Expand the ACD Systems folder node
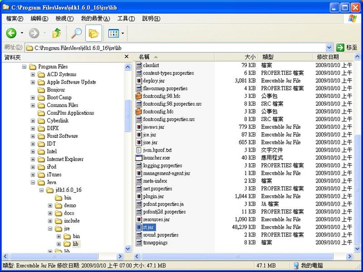 (33, 74)
